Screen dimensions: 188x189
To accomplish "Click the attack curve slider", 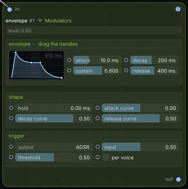I will tap(140, 108).
